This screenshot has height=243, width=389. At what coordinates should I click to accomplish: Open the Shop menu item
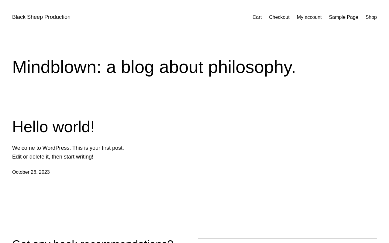[x=371, y=17]
